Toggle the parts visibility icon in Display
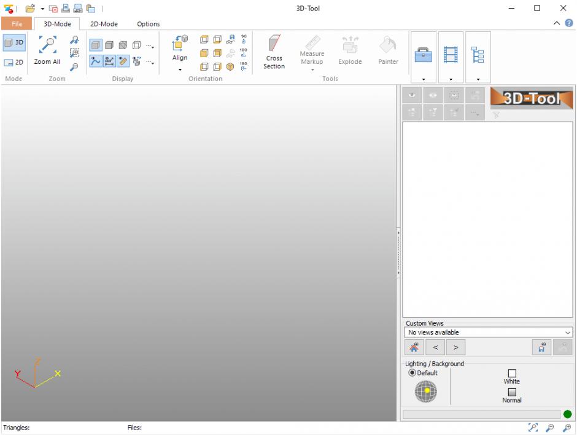Screen dimensions: 577x435 (x=136, y=61)
